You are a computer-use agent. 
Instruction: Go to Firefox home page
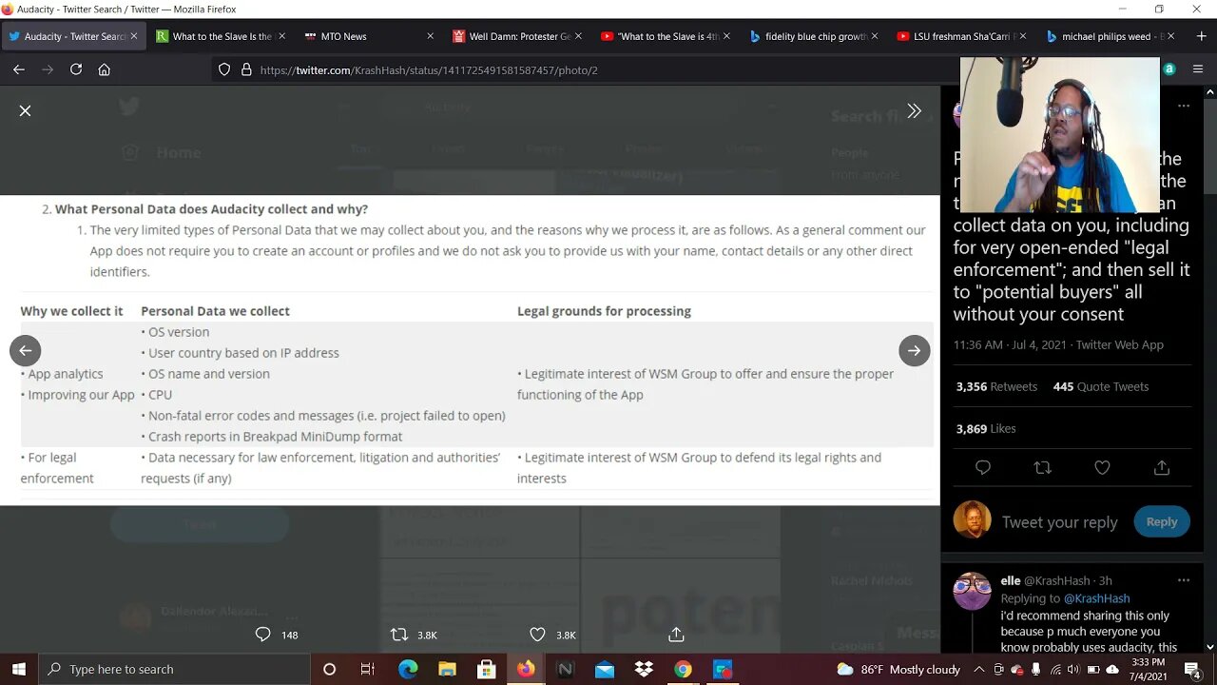[105, 69]
